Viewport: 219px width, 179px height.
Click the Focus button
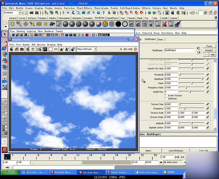(209, 46)
